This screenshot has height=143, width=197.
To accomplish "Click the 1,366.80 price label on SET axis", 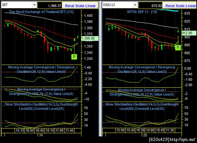I will [x=90, y=38].
